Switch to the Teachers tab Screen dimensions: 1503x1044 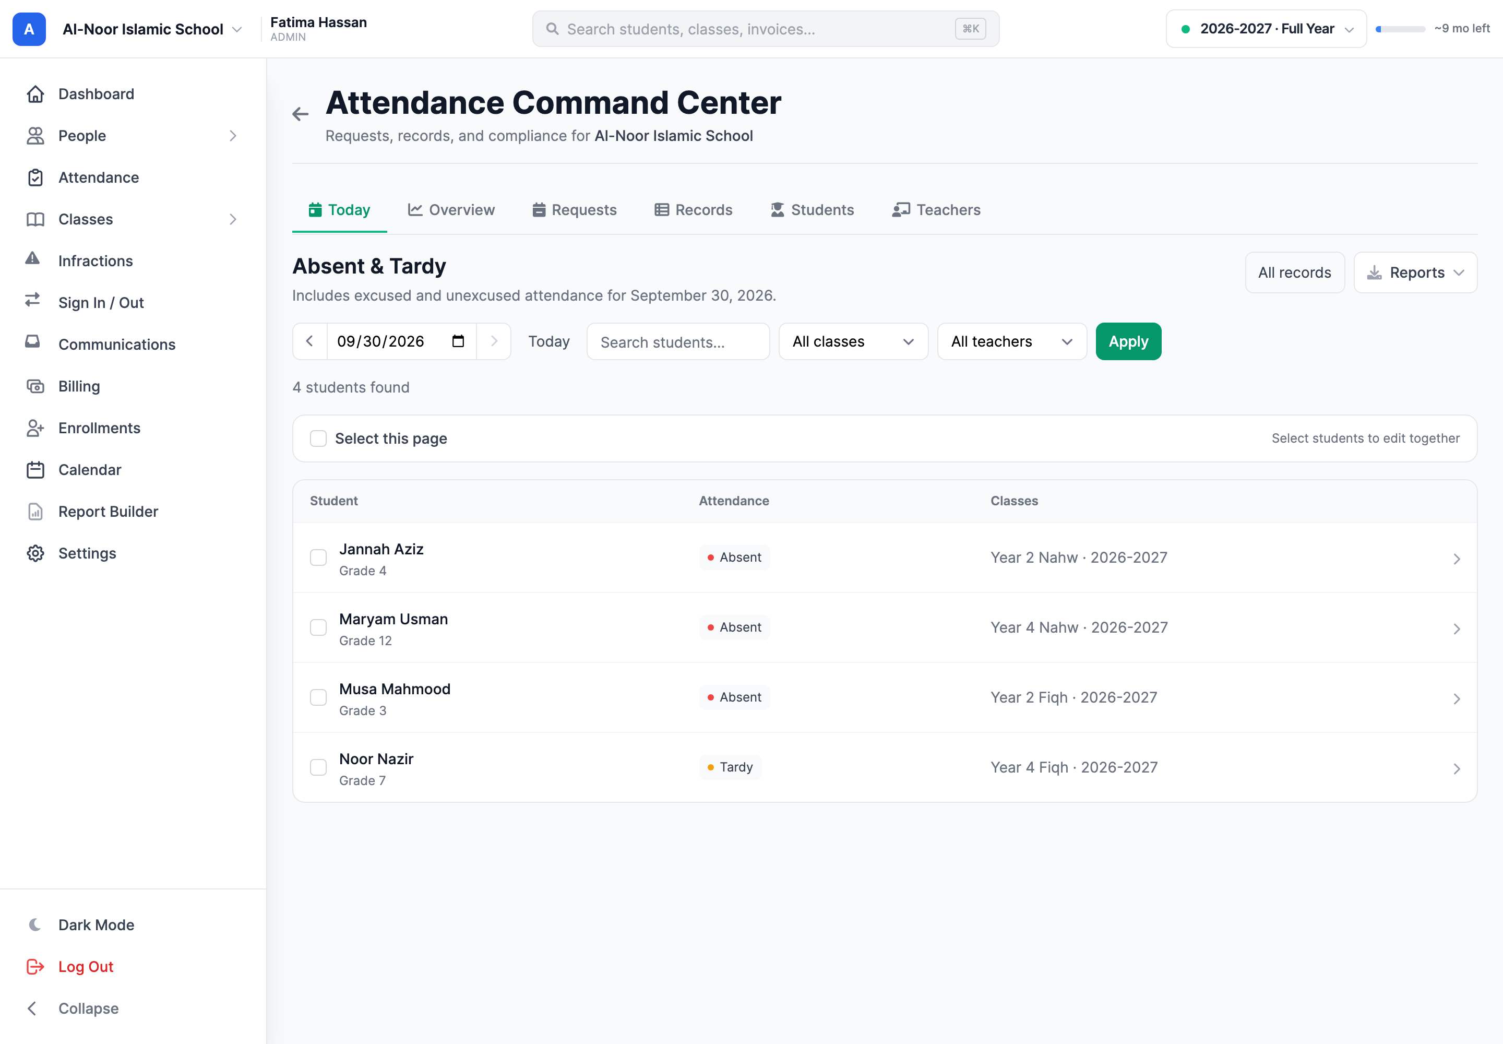coord(936,210)
